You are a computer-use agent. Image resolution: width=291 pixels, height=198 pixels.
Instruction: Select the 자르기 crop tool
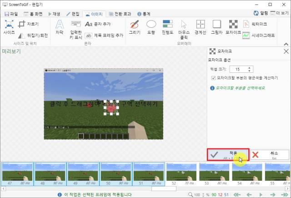[x=28, y=24]
